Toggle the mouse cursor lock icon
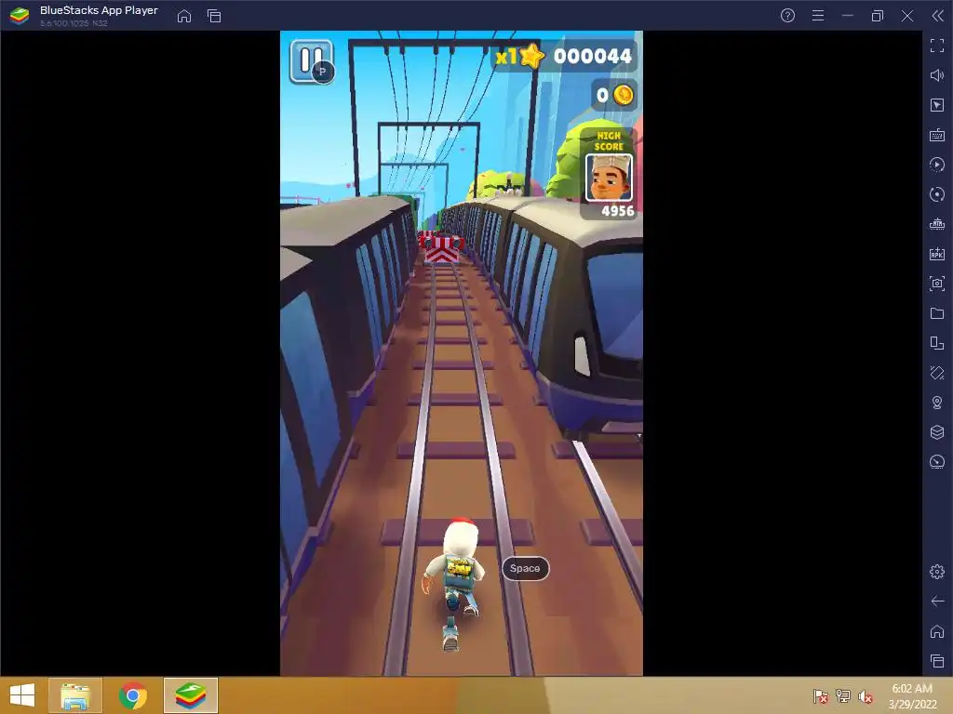The width and height of the screenshot is (953, 714). pyautogui.click(x=937, y=105)
